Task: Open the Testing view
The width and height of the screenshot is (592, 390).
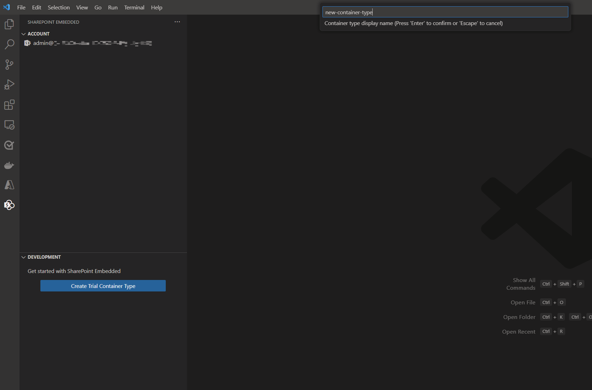Action: 9,145
